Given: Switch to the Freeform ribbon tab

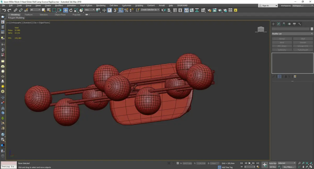Looking at the screenshot, I should (29, 15).
